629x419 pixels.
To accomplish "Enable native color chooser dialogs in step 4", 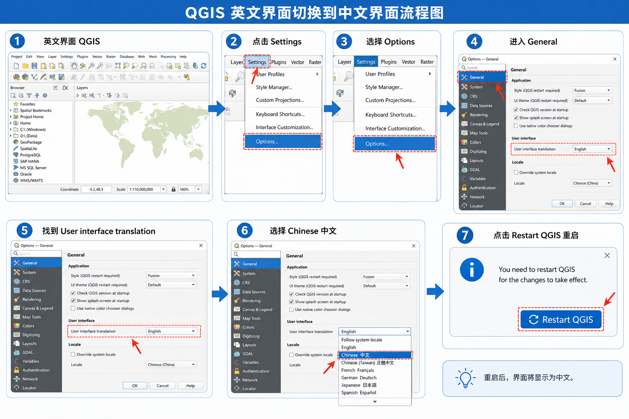I will click(x=516, y=126).
